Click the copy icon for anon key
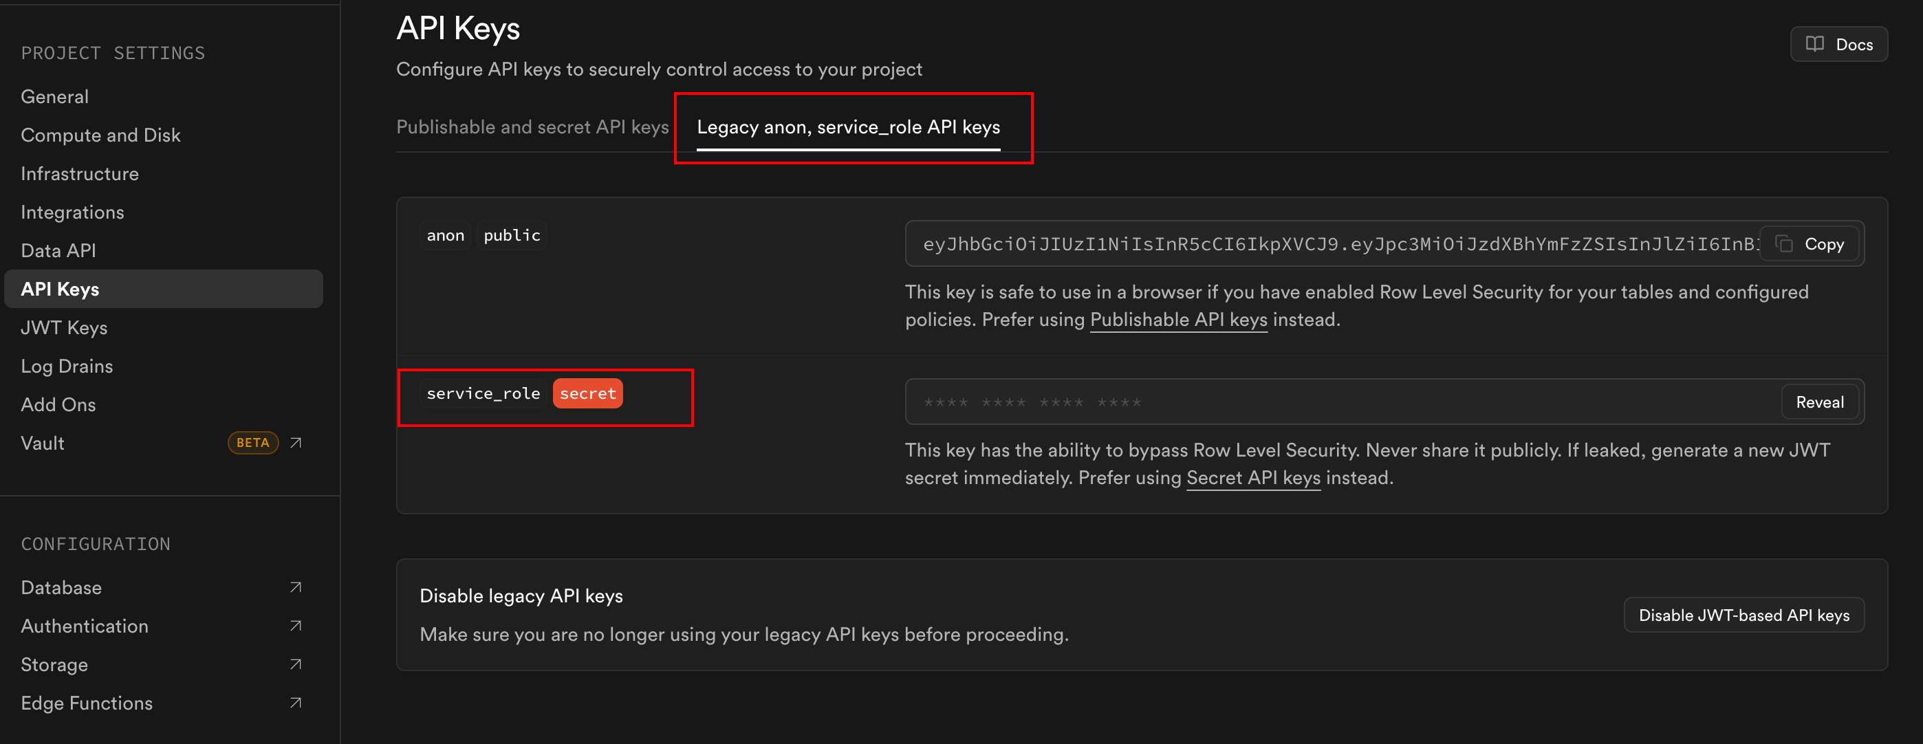 (x=1784, y=244)
